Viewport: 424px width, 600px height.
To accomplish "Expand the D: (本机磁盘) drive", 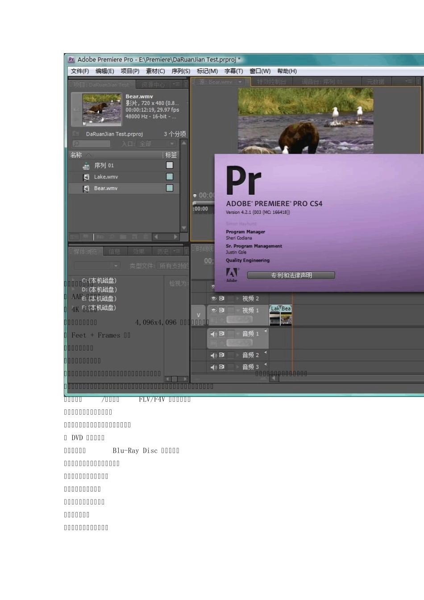I will (x=73, y=289).
